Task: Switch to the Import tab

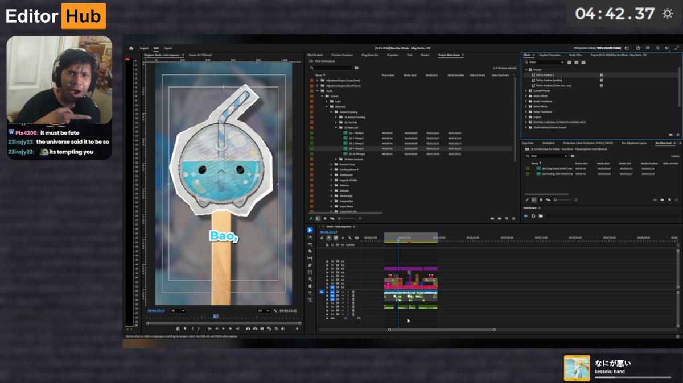Action: tap(144, 48)
